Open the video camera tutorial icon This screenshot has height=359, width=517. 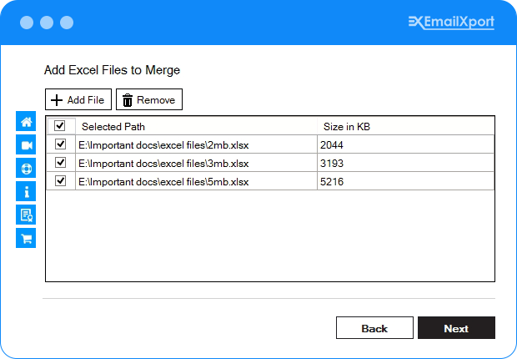tap(26, 145)
